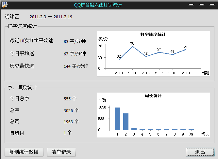Click the 退出 button
218x159 pixels.
200,152
